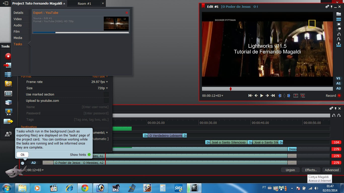Image resolution: width=344 pixels, height=193 pixels.
Task: Open the Size 720p dropdown
Action: point(103,88)
